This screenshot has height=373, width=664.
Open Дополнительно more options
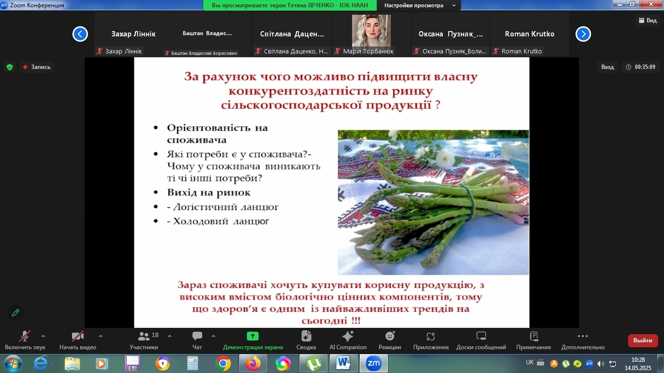click(x=583, y=340)
